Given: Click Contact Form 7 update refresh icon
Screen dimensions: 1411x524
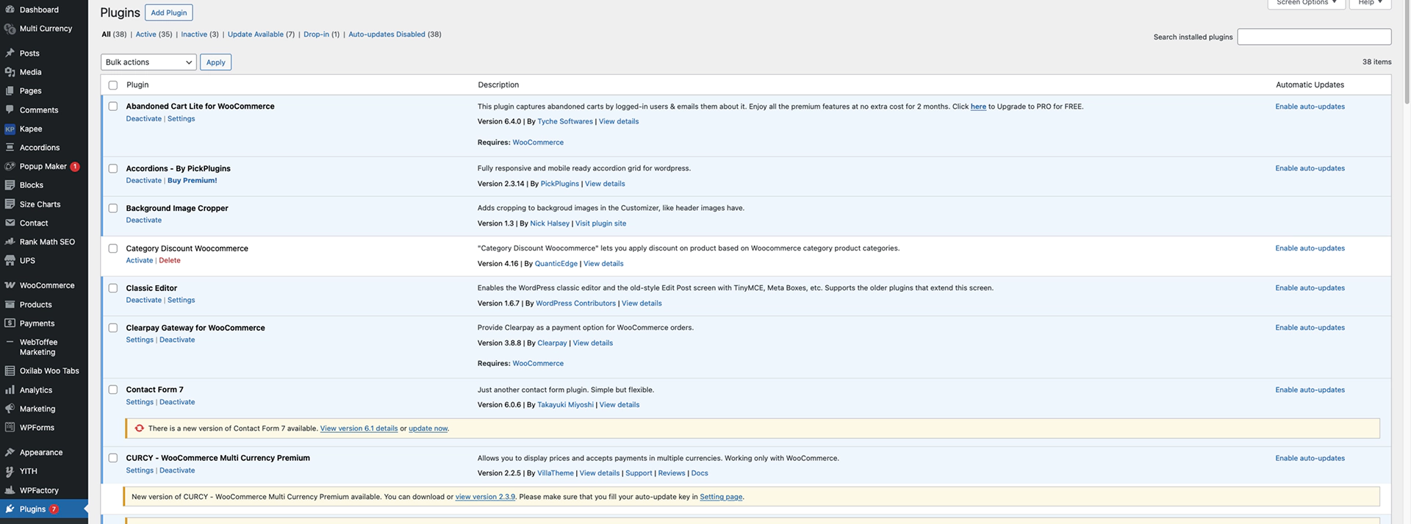Looking at the screenshot, I should click(x=140, y=428).
